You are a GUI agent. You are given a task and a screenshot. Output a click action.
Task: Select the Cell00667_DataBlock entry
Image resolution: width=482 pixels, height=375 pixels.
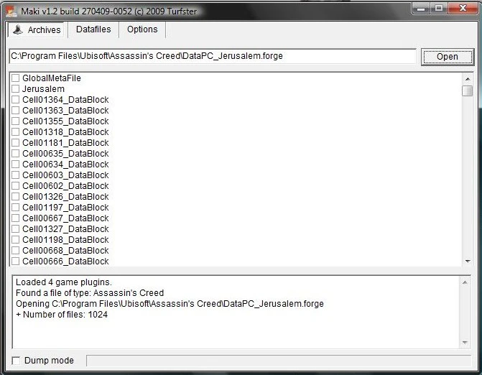click(65, 218)
